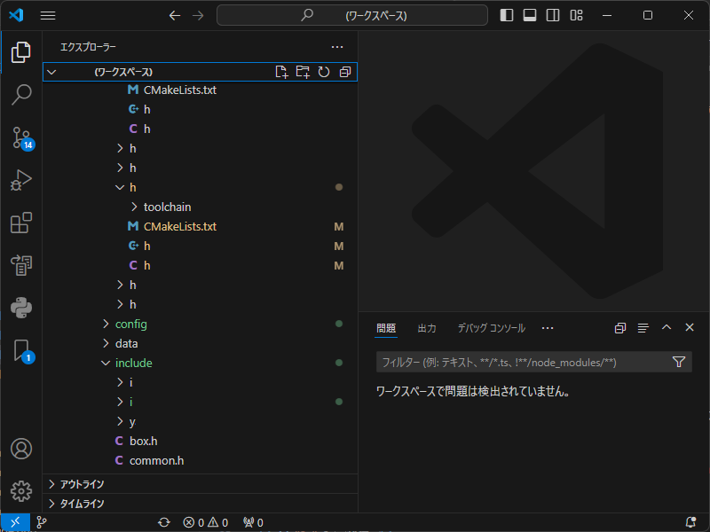Open the remote window indicator
This screenshot has height=532, width=710.
pos(15,522)
